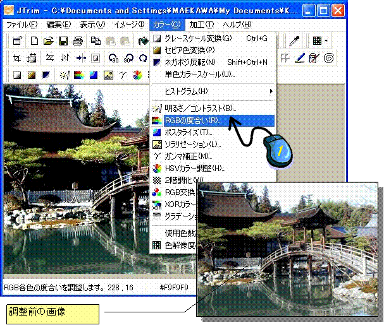Click the grayscale toolbar icon in the third row
384x325 pixels.
click(x=17, y=75)
